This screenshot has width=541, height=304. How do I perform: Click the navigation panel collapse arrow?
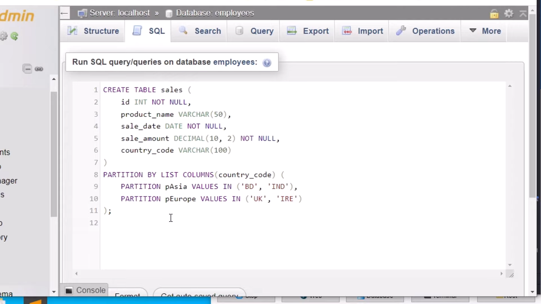pos(64,14)
